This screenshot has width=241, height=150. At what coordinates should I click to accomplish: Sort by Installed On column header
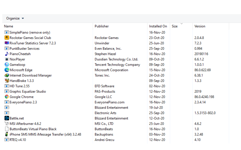[158, 26]
